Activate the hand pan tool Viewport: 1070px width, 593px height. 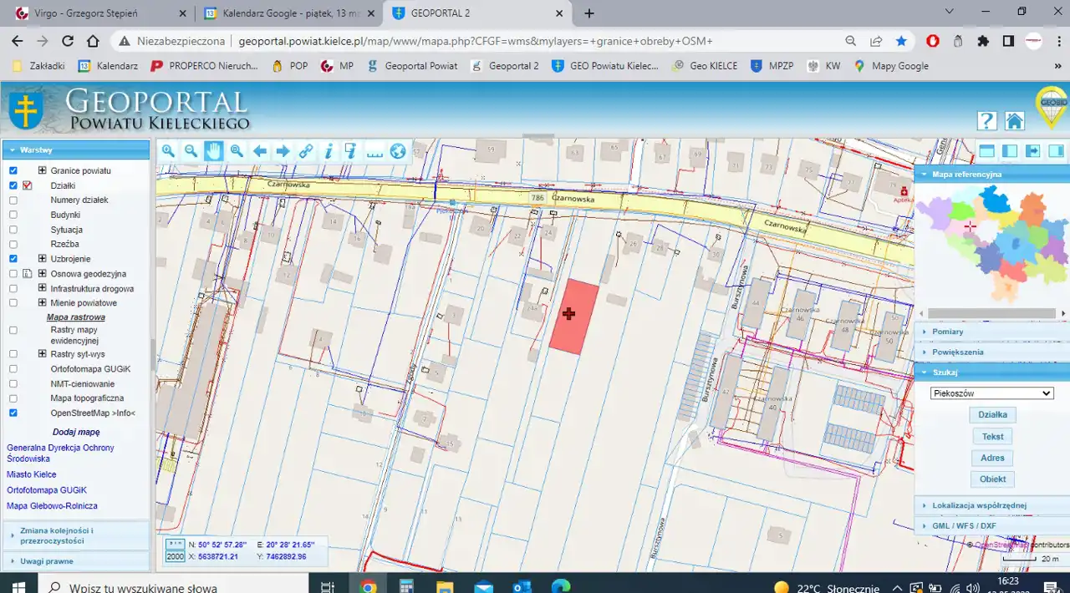point(214,151)
